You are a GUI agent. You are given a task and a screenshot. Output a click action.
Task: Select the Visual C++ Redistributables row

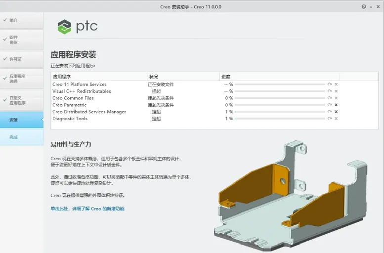pyautogui.click(x=214, y=91)
